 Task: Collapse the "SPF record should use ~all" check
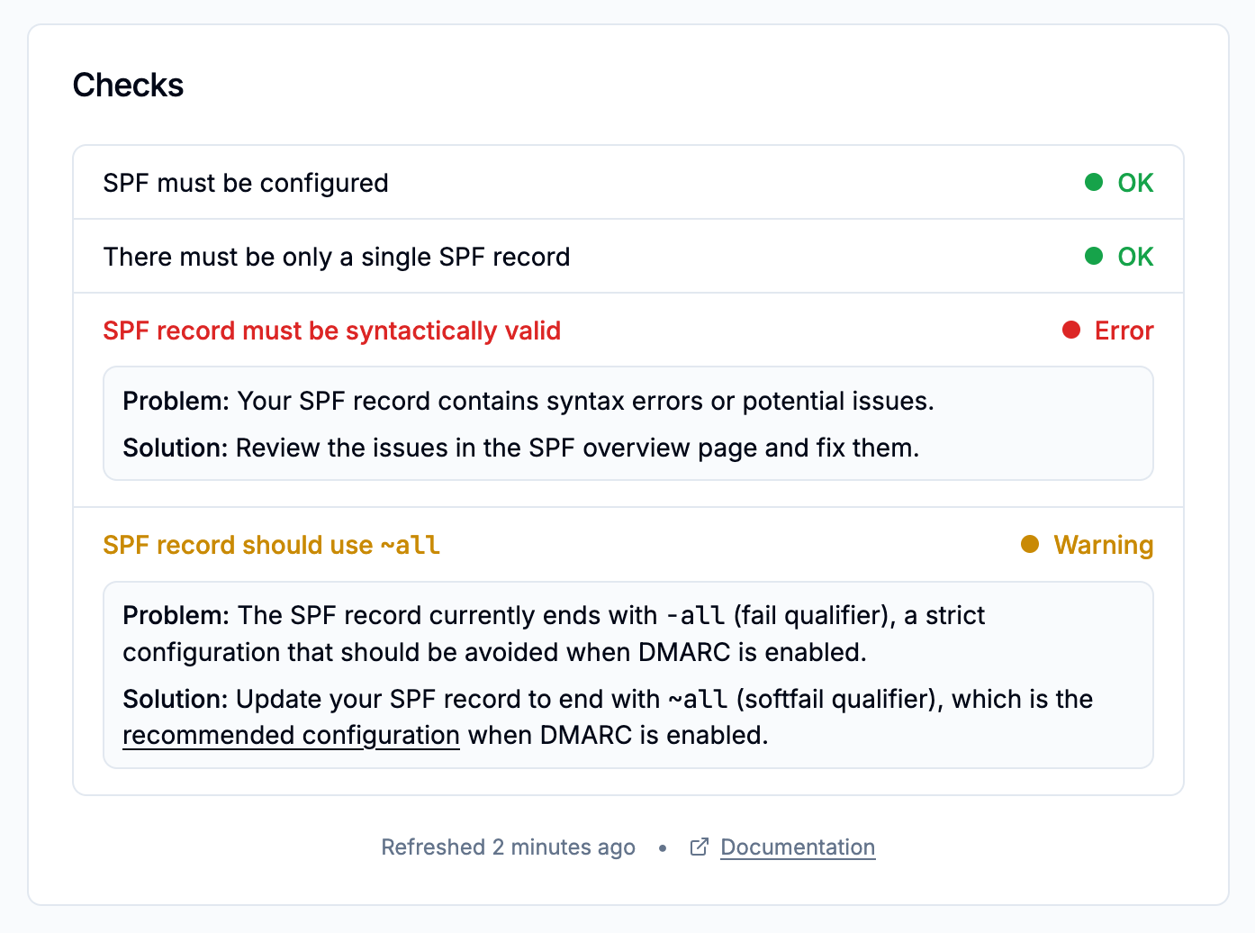click(x=271, y=545)
